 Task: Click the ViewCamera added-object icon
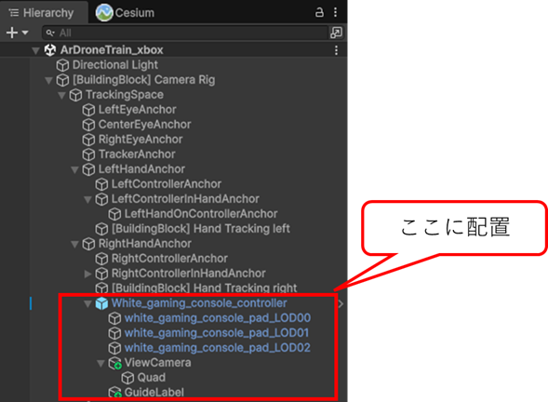click(114, 363)
